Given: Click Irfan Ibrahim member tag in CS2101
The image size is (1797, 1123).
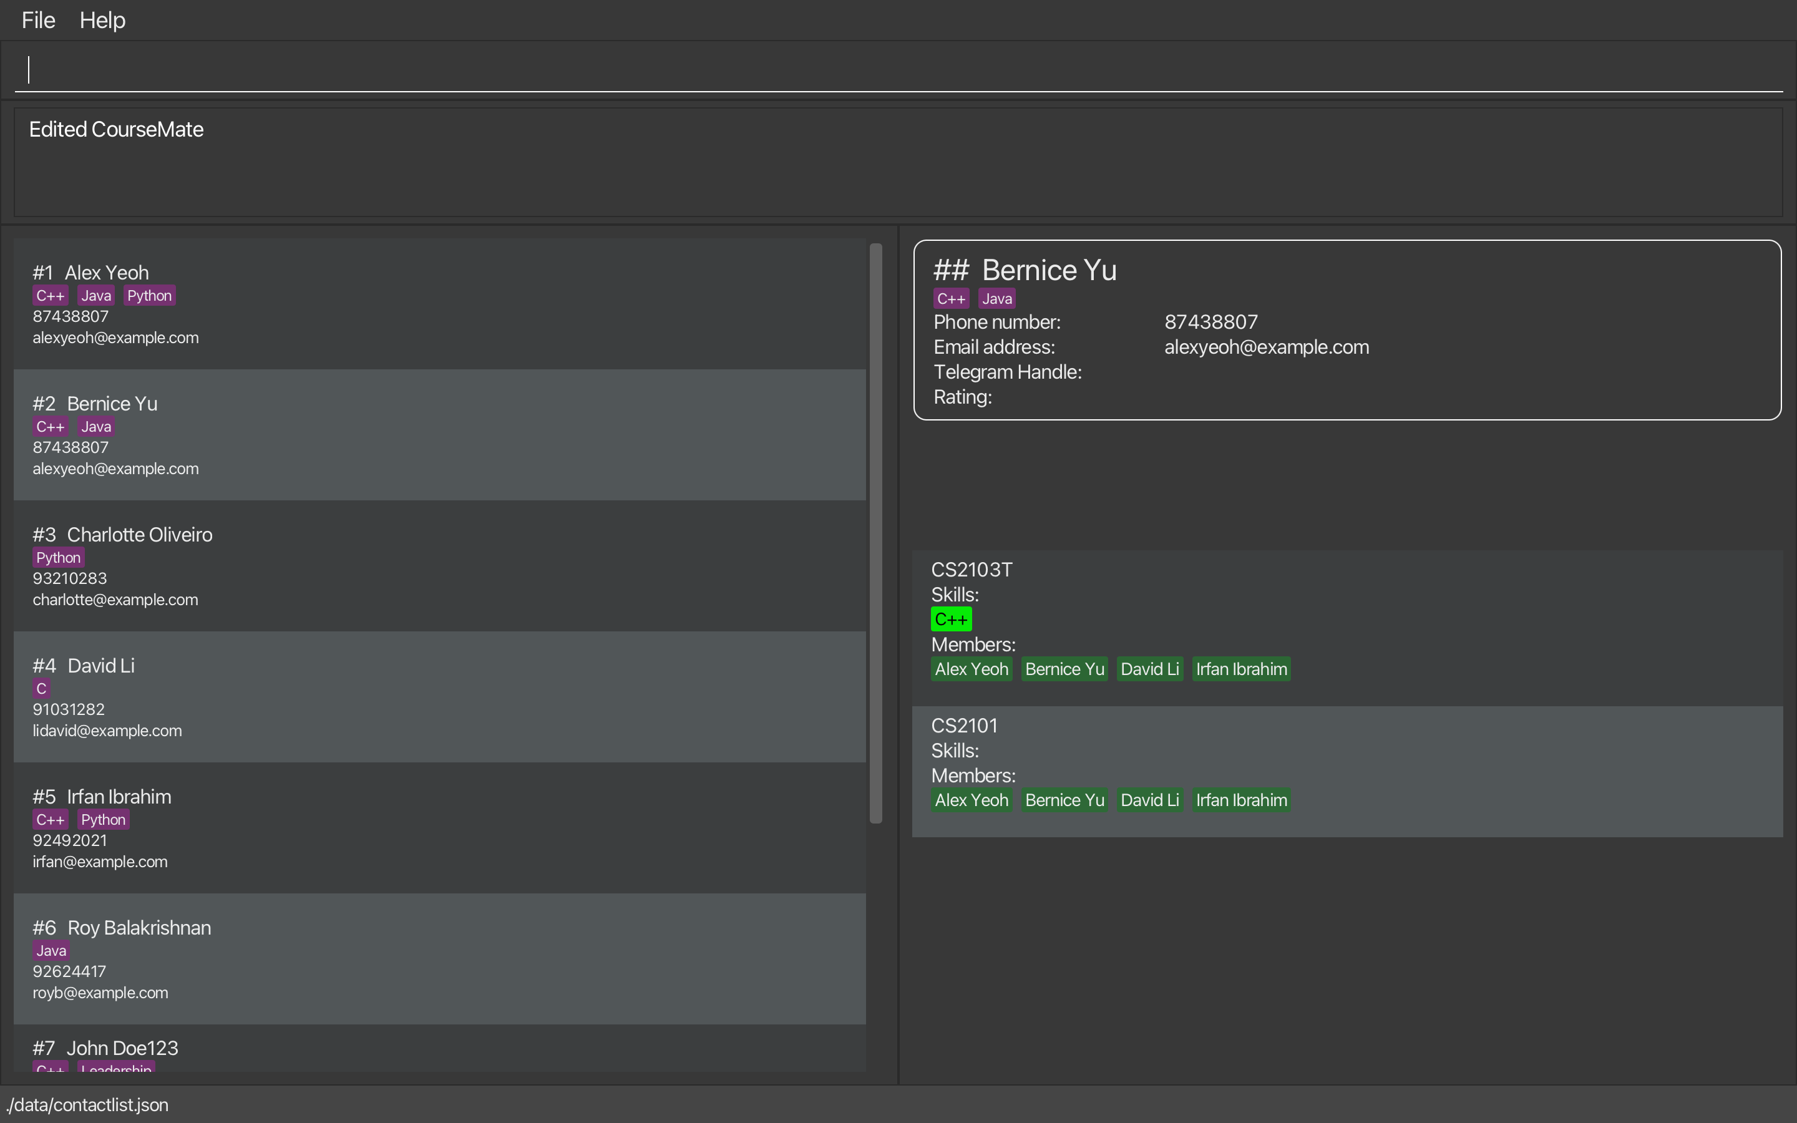Looking at the screenshot, I should 1241,800.
